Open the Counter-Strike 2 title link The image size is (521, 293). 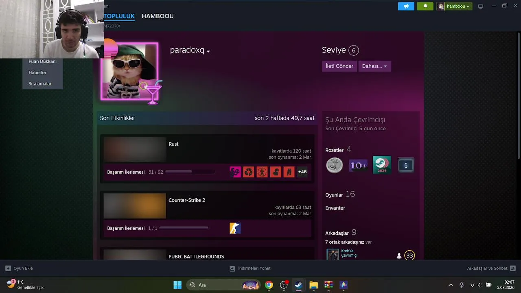click(187, 200)
